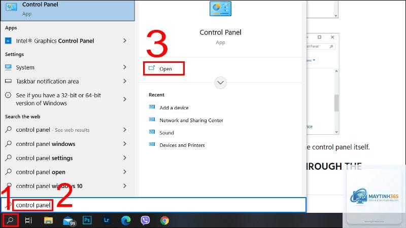Choose control panel windows web suggestion

[x=68, y=144]
